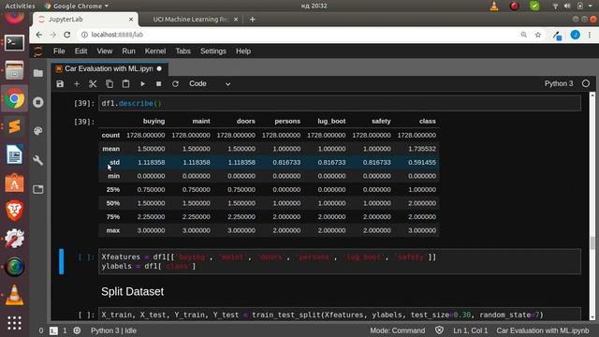
Task: Click the Split Dataset heading
Action: (x=133, y=291)
